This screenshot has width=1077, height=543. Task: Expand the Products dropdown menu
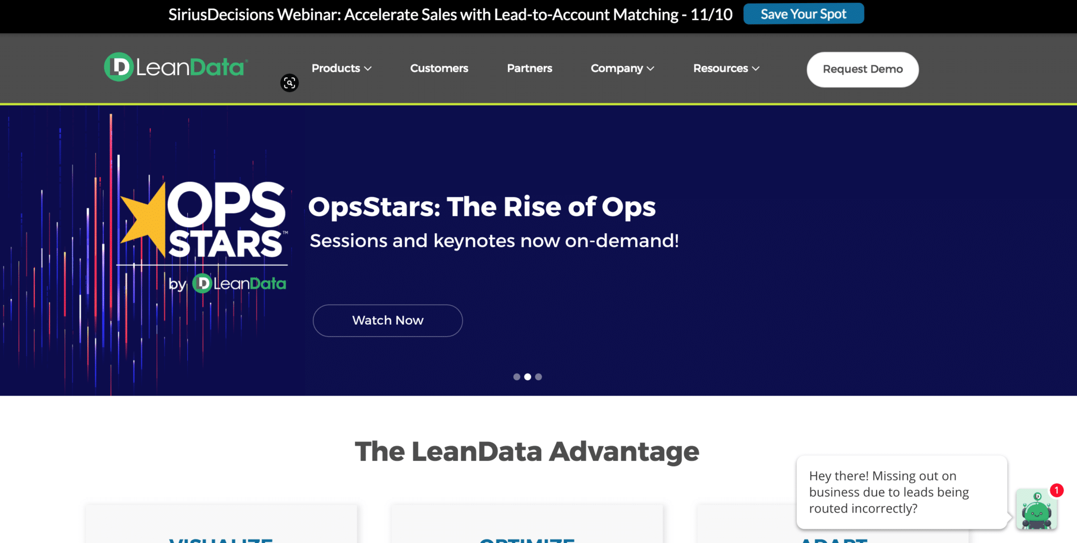point(341,68)
